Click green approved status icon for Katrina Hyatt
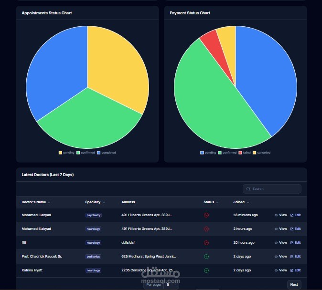The width and height of the screenshot is (322, 290). point(206,270)
